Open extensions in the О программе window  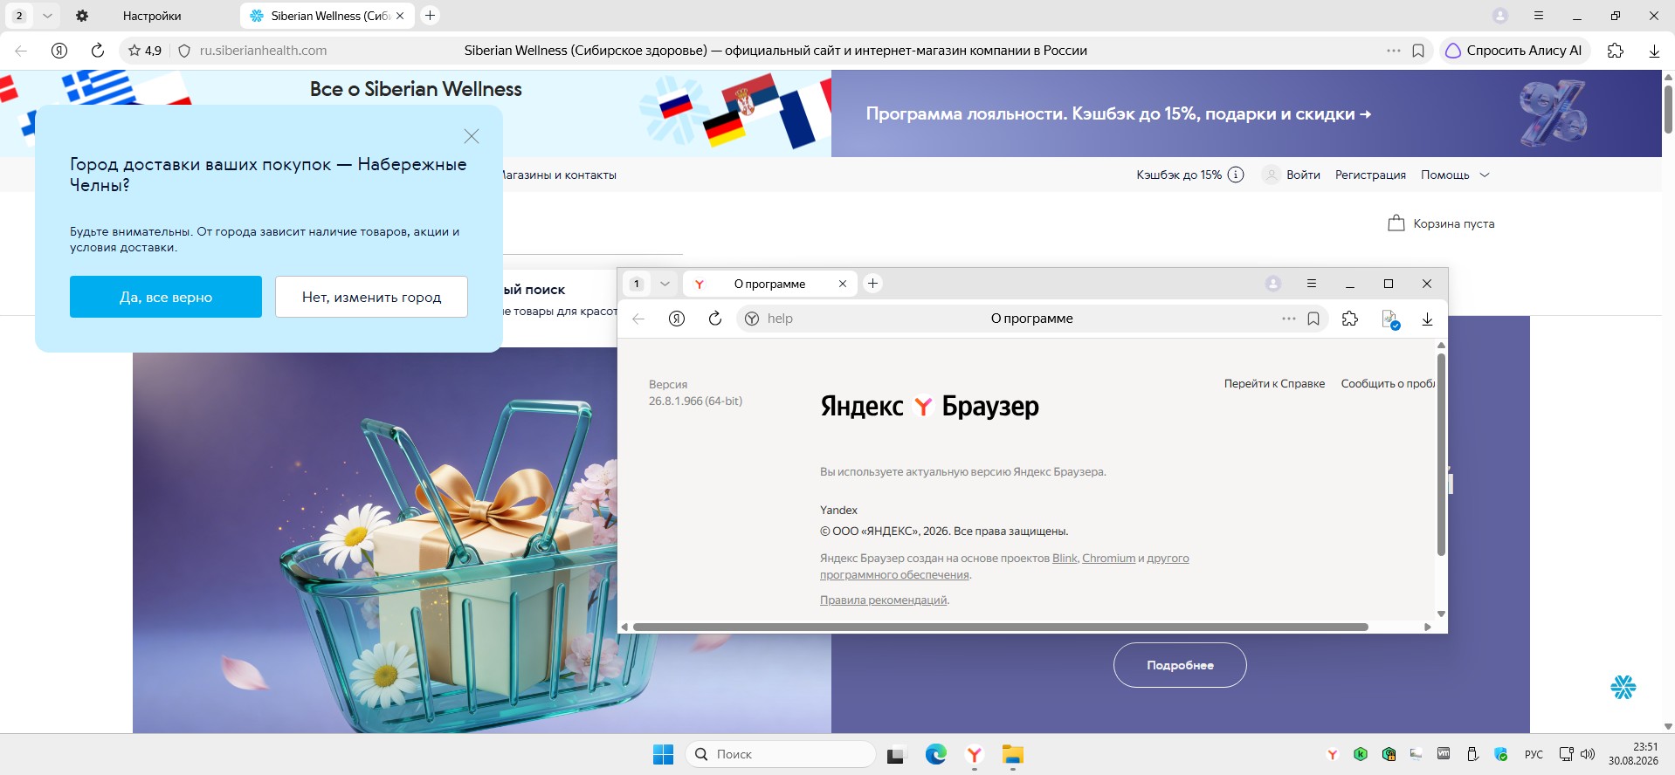tap(1350, 319)
